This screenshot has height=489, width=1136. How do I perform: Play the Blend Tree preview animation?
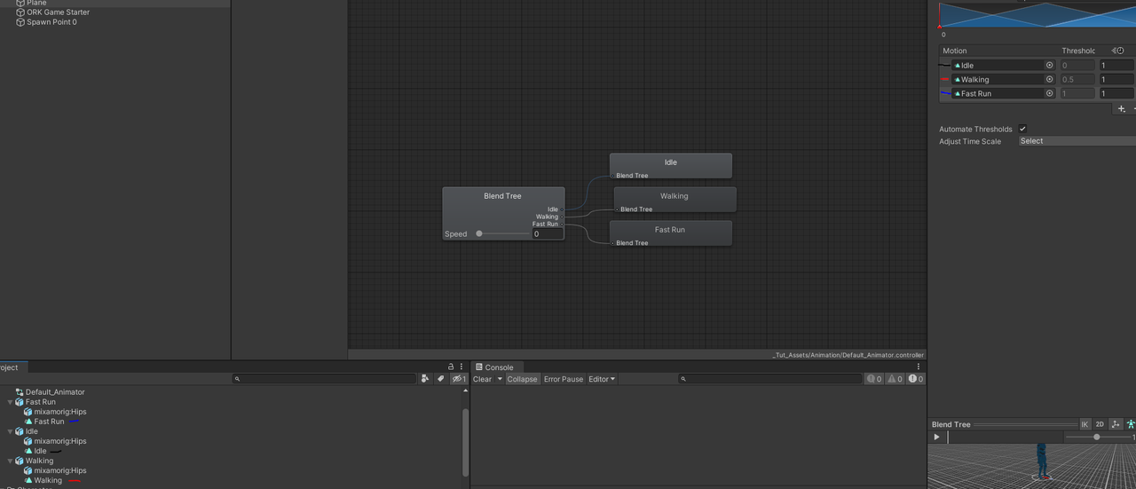click(936, 437)
